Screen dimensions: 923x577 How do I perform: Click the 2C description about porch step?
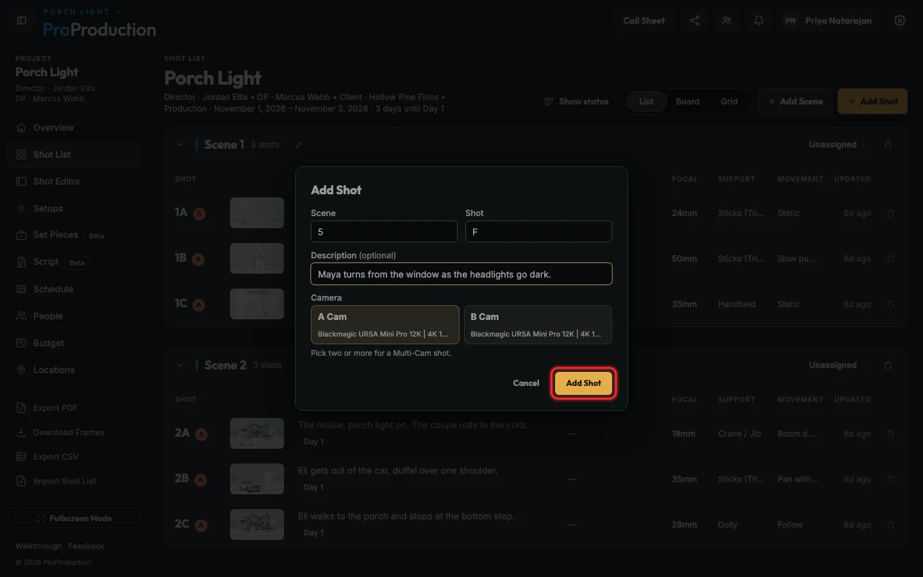[406, 516]
